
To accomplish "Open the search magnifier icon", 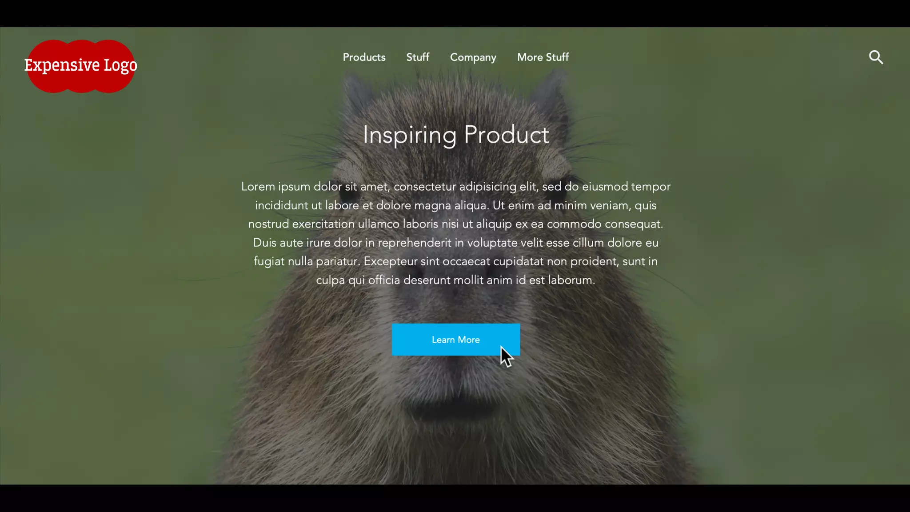I will [x=876, y=57].
